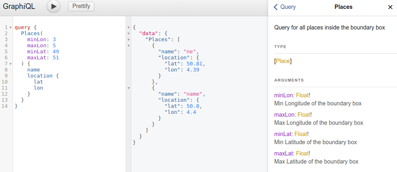Image resolution: width=397 pixels, height=172 pixels.
Task: Collapse the first place object "ne"
Action: click(129, 46)
